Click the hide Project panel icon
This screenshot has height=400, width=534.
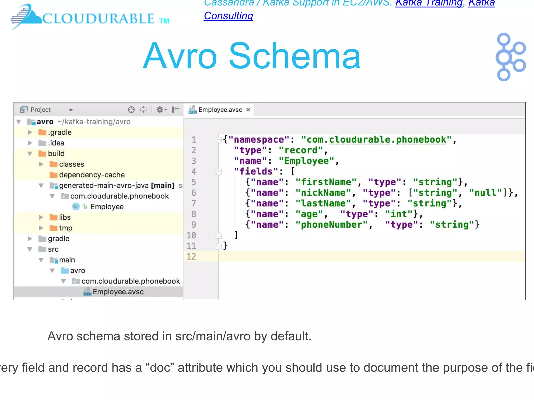(x=175, y=110)
